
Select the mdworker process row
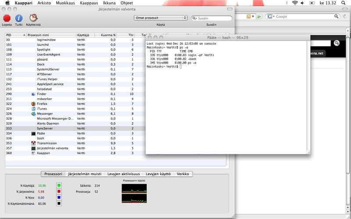tap(75, 99)
